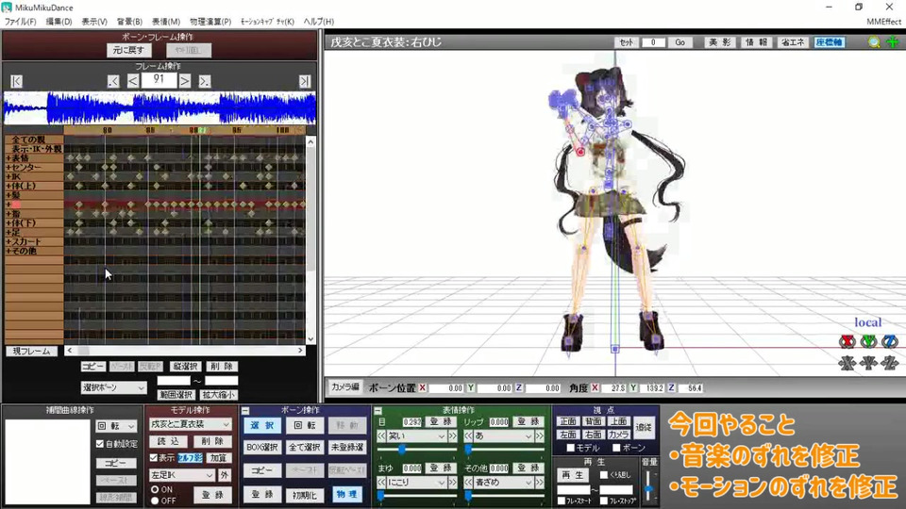Open the ファイル(F) menu
Screen dimensions: 906x509
20,22
